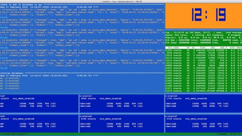The image size is (242, 136).
Task: Click the process row with PID 13214
Action: 203,63
